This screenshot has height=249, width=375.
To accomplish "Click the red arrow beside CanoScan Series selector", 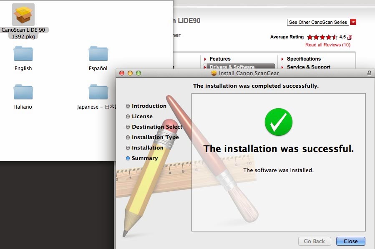I will pyautogui.click(x=353, y=22).
